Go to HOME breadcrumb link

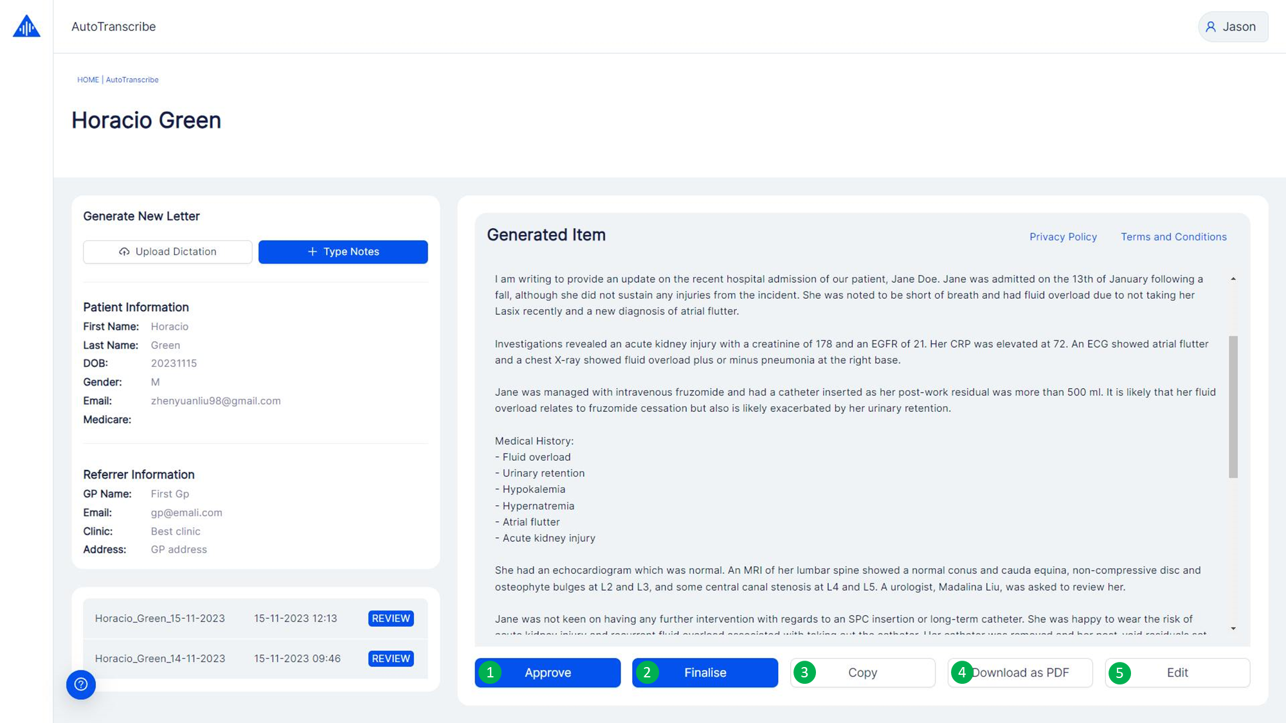pos(88,80)
